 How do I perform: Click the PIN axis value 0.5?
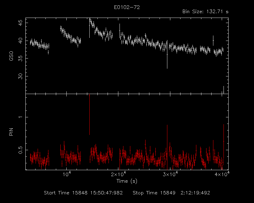coord(21,150)
